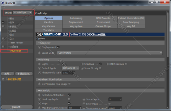Toggle the 材质覆写 checkbox
Screen dimensions: 171x111
point(3,47)
